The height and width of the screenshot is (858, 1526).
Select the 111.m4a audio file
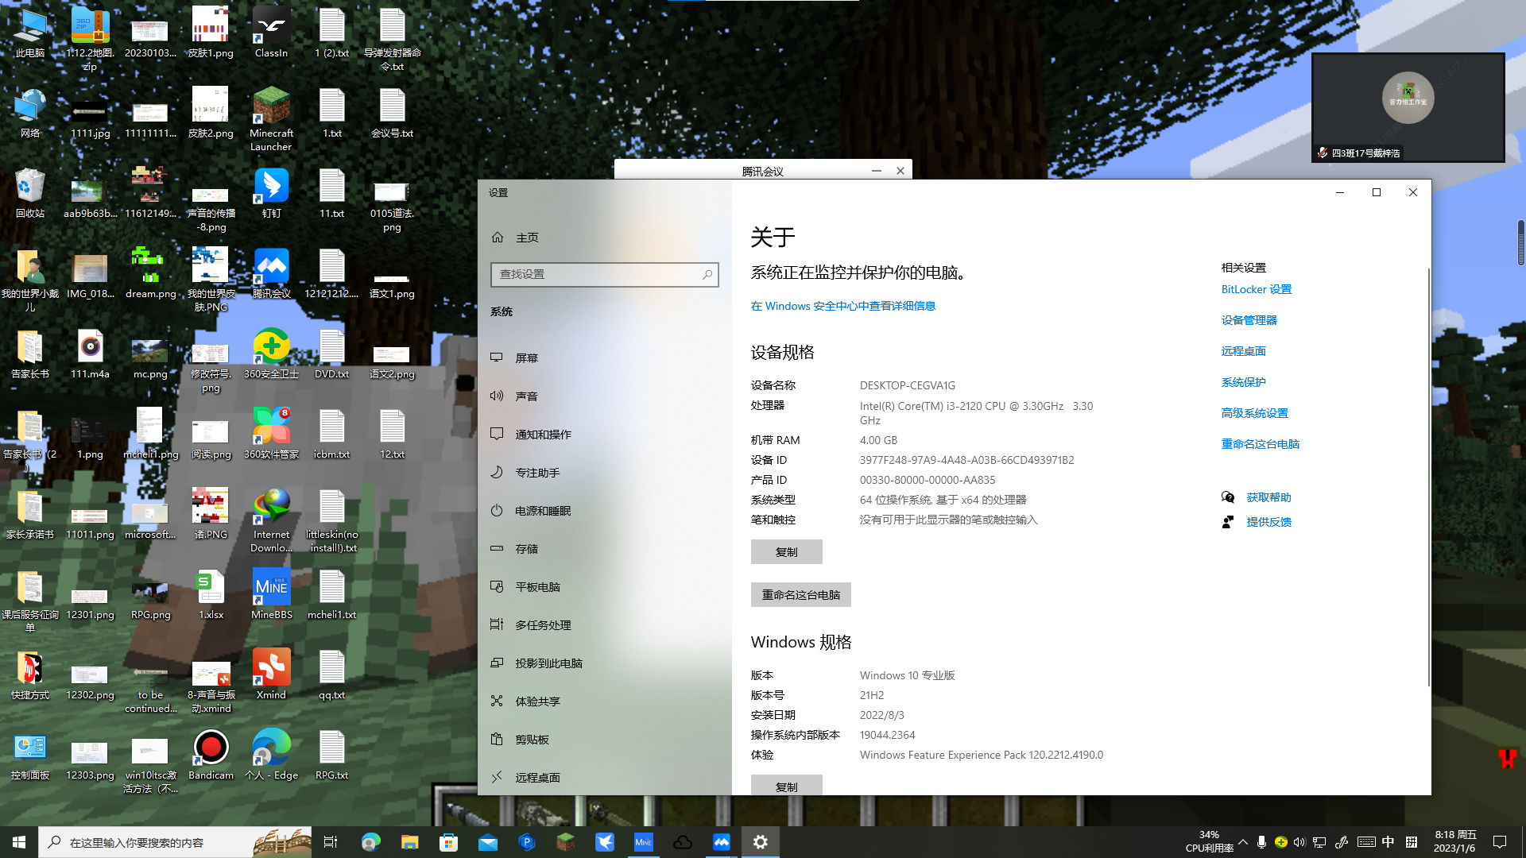coord(90,354)
